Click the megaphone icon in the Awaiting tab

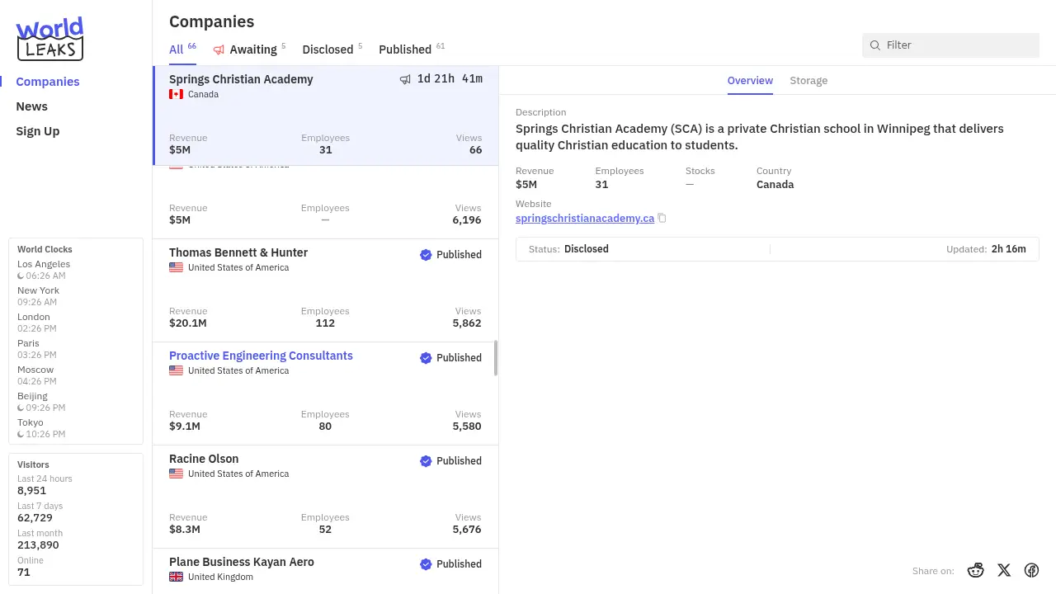coord(219,49)
